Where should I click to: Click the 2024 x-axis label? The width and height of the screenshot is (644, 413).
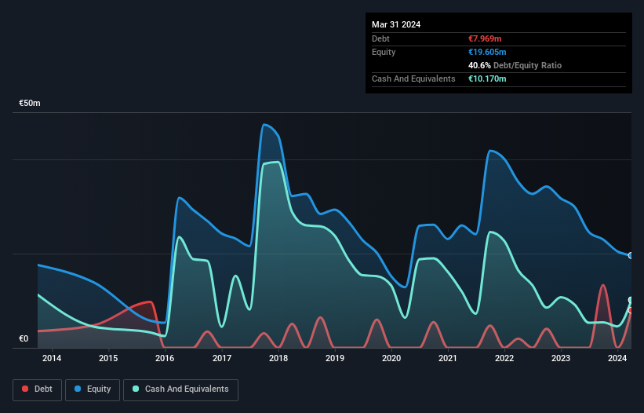coord(617,358)
